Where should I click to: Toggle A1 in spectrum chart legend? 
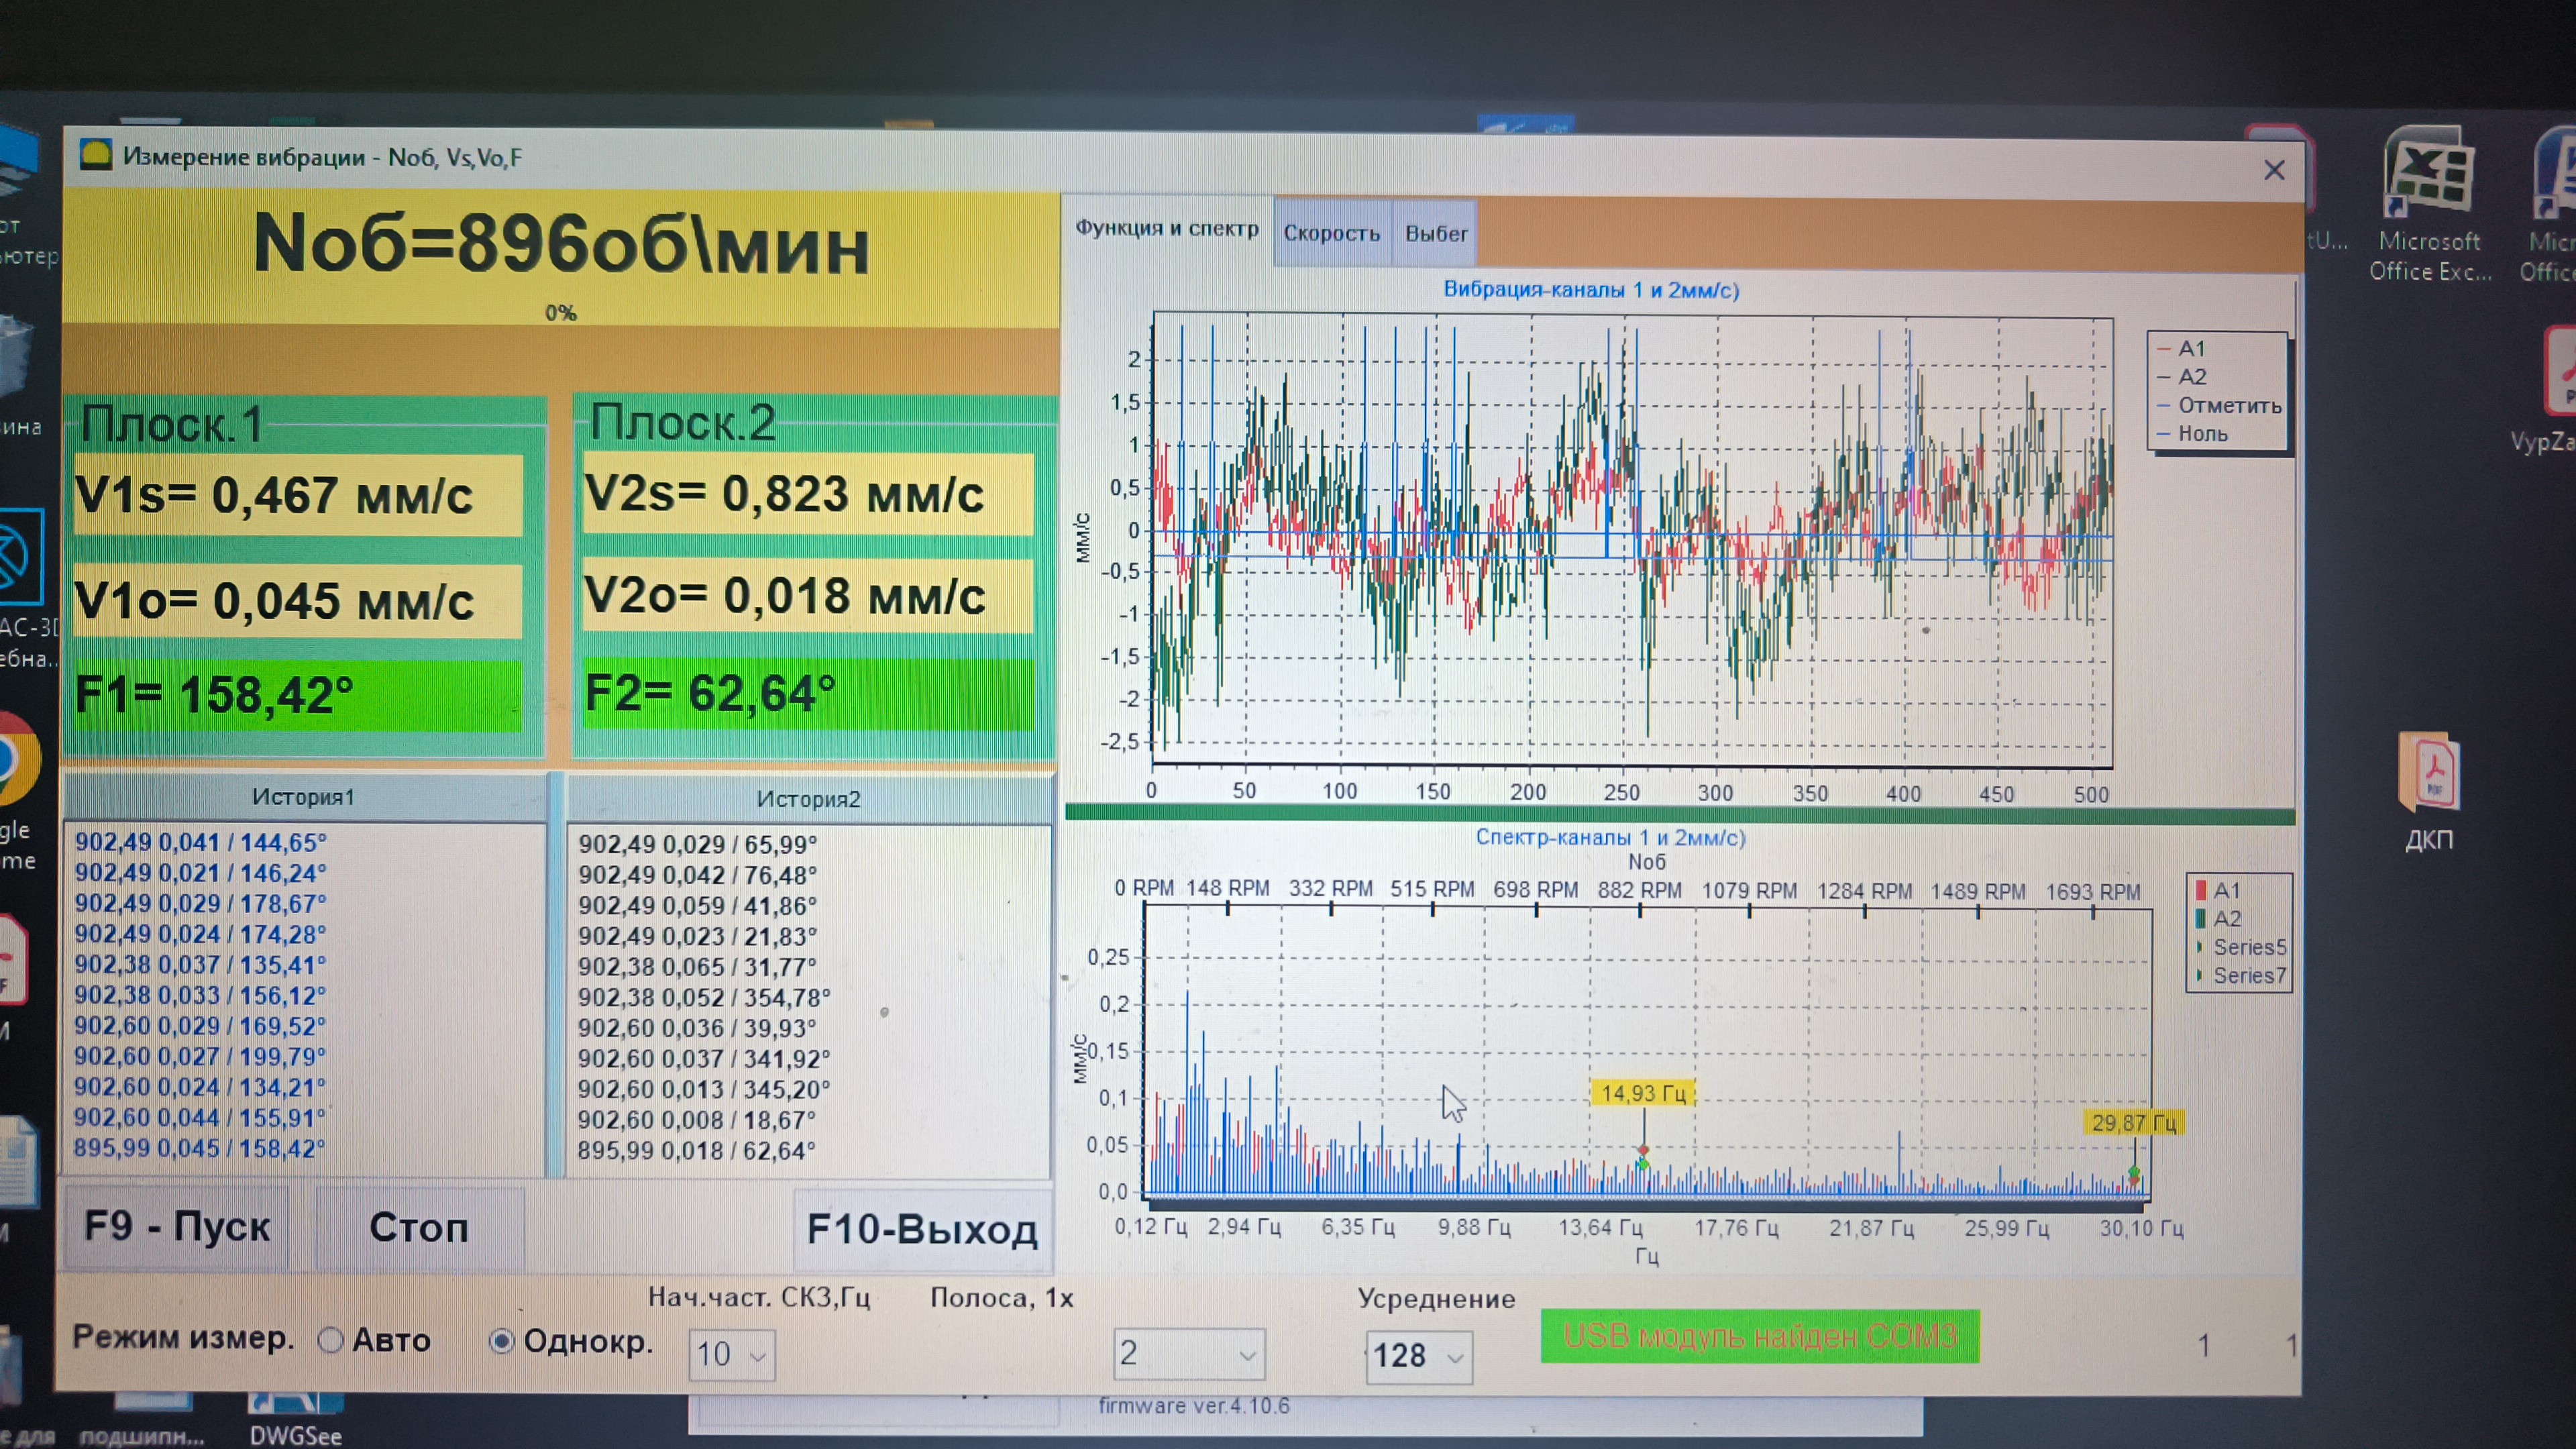pos(2217,890)
